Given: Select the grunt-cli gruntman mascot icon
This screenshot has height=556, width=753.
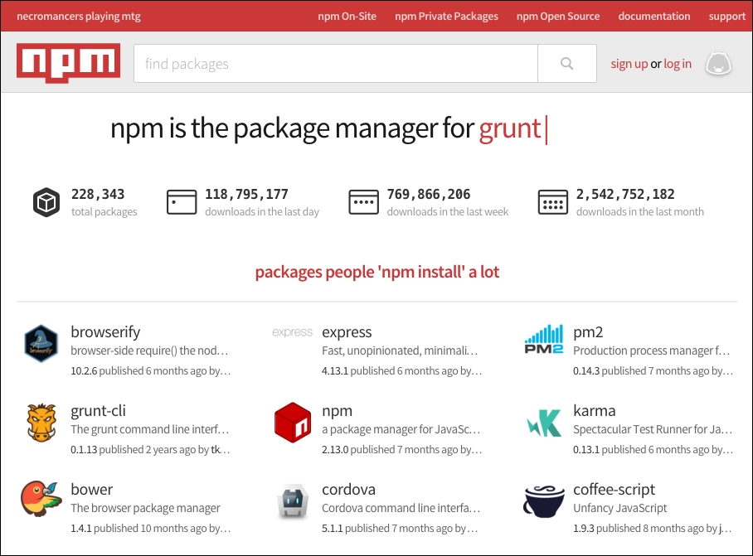Looking at the screenshot, I should 41,423.
